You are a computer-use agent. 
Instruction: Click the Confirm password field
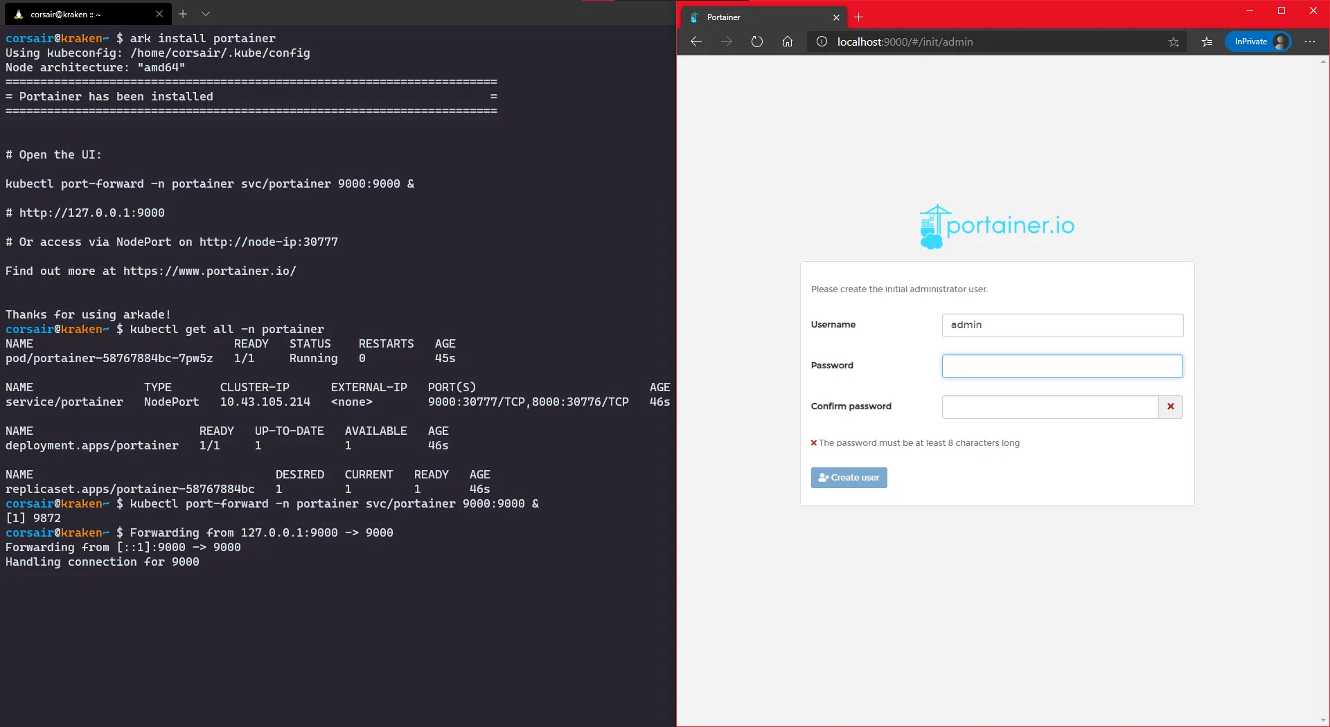1049,407
